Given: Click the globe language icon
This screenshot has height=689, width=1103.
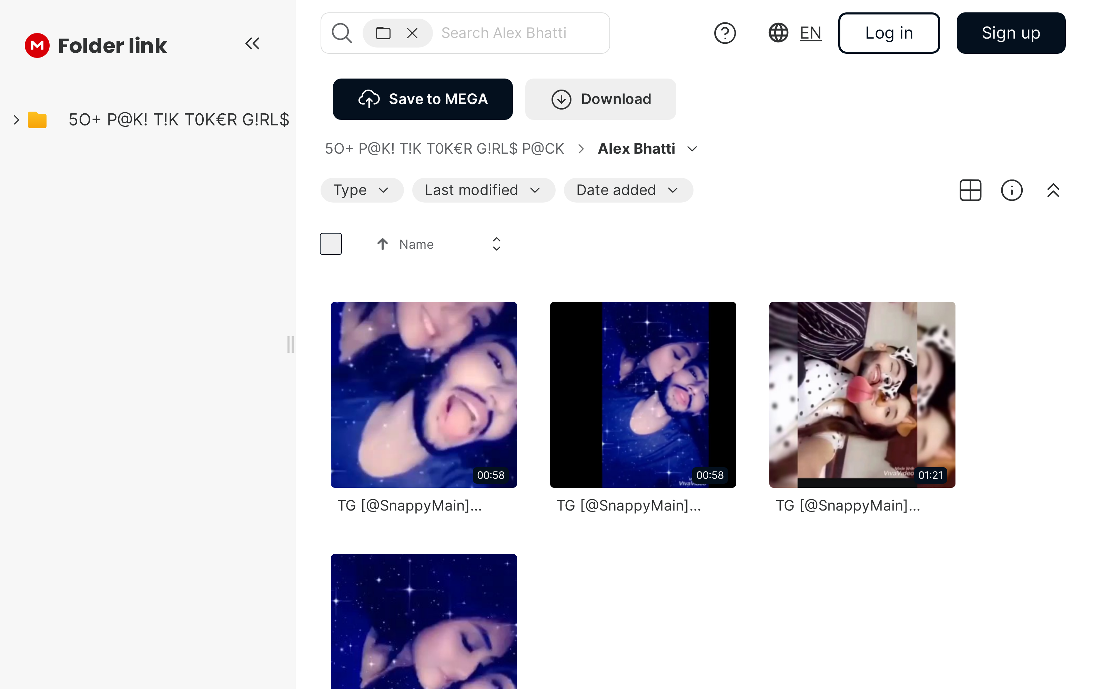Looking at the screenshot, I should click(778, 33).
